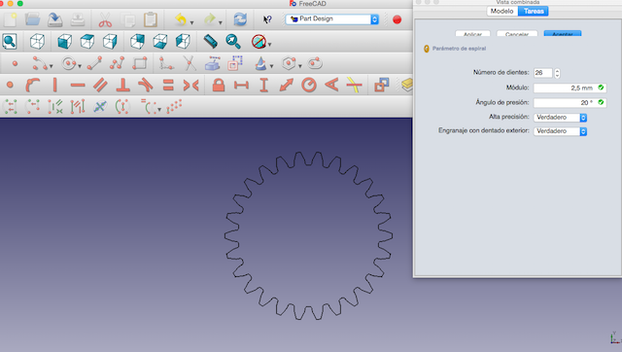622x352 pixels.
Task: Apply the coincident point constraint
Action: point(10,85)
